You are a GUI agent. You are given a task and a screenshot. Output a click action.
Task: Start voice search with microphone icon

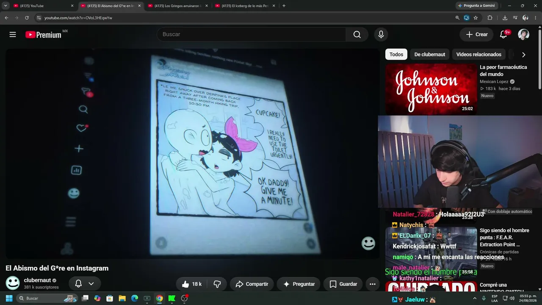381,35
